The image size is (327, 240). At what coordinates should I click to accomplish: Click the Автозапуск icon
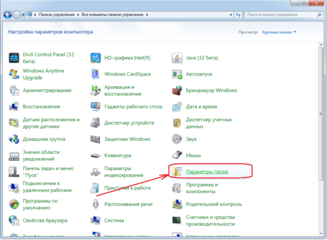177,74
